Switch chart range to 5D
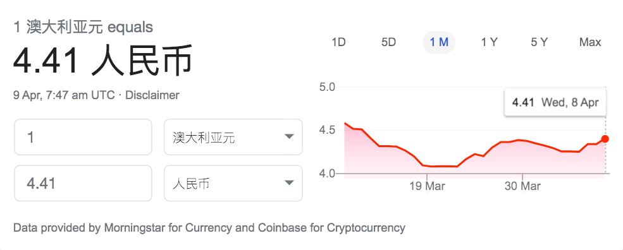The width and height of the screenshot is (623, 250). (388, 42)
